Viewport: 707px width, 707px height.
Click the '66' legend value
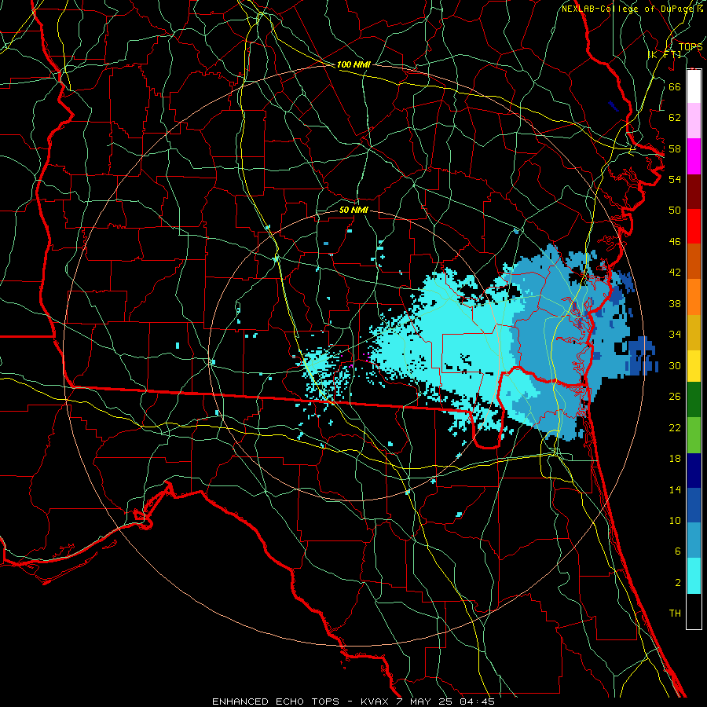coord(675,86)
